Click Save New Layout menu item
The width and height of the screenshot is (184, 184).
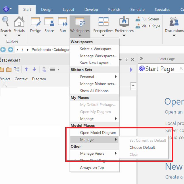click(x=95, y=63)
